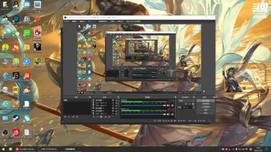Image resolution: width=271 pixels, height=152 pixels.
Task: Open 查看(V) View menu
Action: [82, 21]
